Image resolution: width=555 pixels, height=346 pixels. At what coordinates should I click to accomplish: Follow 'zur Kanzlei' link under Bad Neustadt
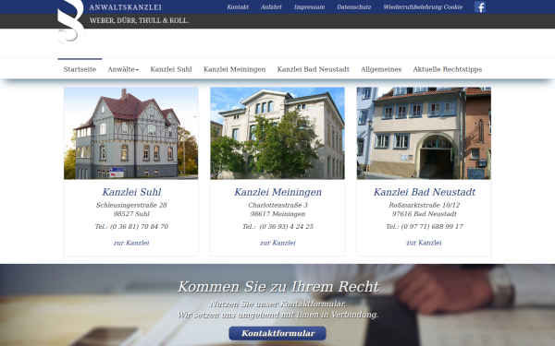tap(424, 243)
